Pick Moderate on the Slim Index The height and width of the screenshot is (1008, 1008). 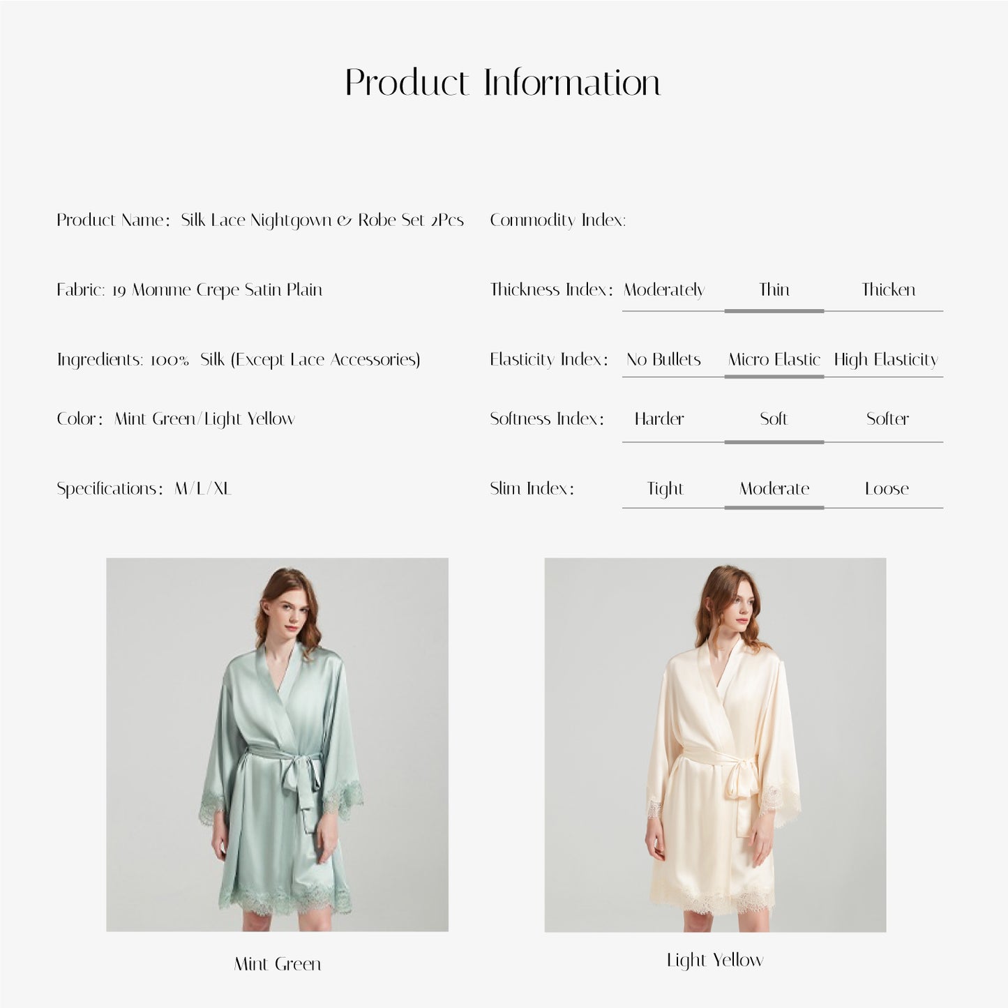coord(774,488)
